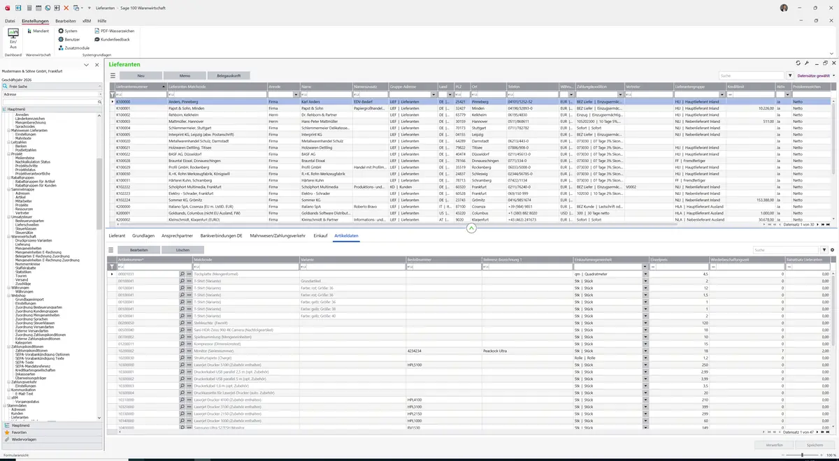Open the hamburger menu above the Lieferanten grid

click(x=111, y=75)
